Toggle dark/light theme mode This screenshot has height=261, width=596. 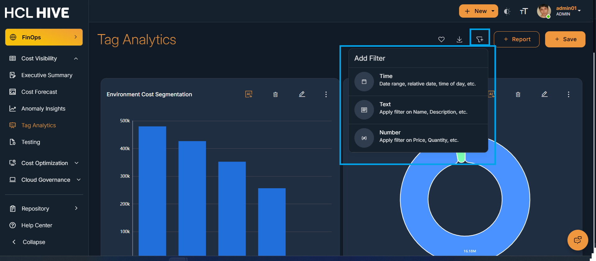click(507, 11)
